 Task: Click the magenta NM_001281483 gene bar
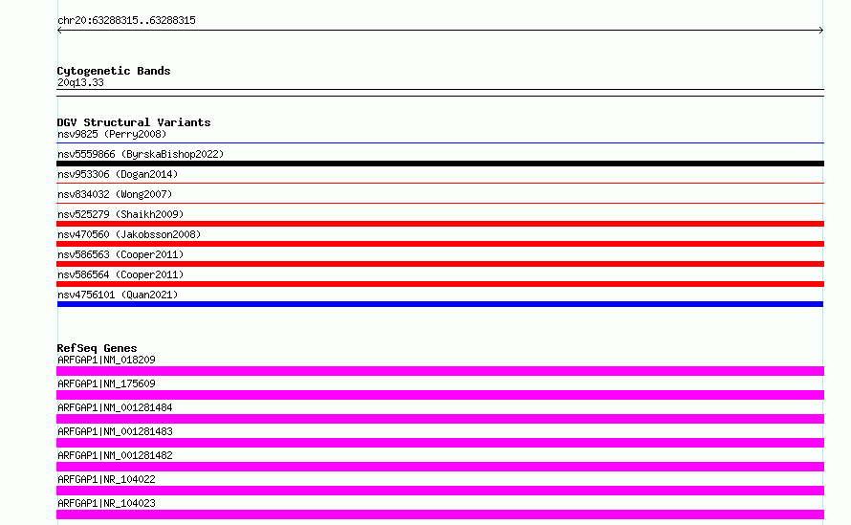[x=440, y=443]
